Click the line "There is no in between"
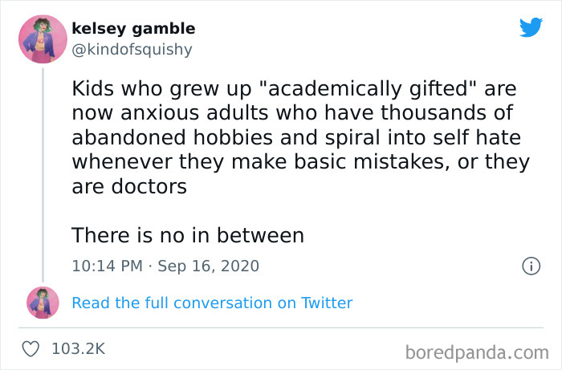This screenshot has width=562, height=370. [x=188, y=236]
